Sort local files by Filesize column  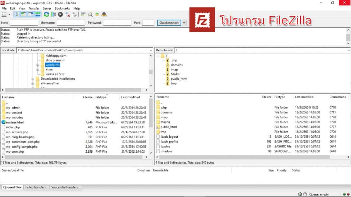pos(88,97)
